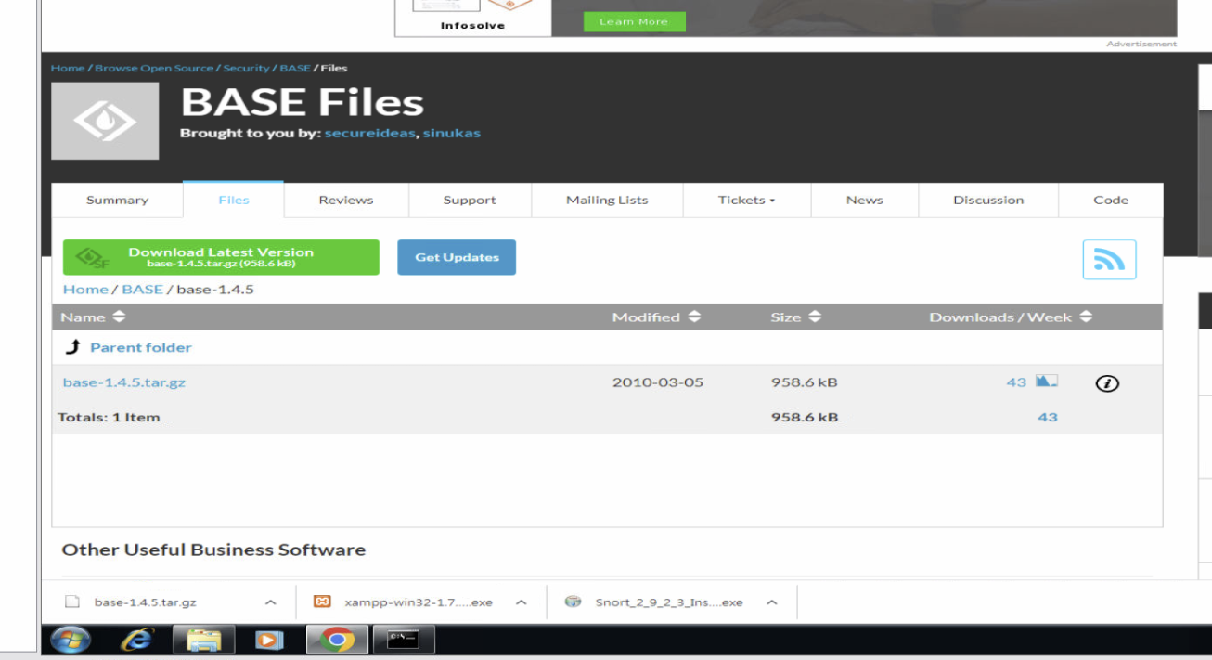Click BASE in the top breadcrumb
The height and width of the screenshot is (660, 1212).
tap(295, 68)
